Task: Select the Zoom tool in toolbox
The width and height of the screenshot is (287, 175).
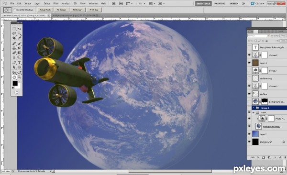Action: (x=20, y=77)
